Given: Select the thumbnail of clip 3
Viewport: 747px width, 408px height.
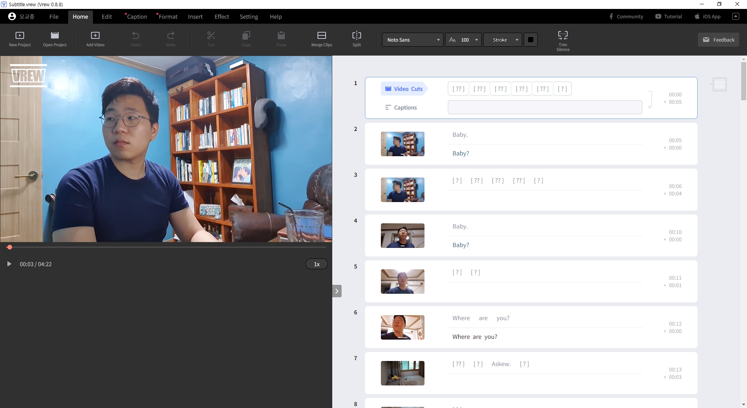Looking at the screenshot, I should click(x=403, y=190).
